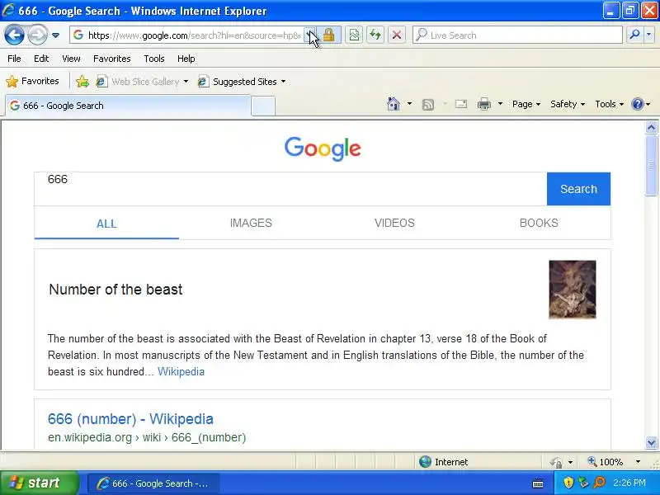Click the empty New Tab button
This screenshot has width=660, height=495.
click(x=263, y=106)
